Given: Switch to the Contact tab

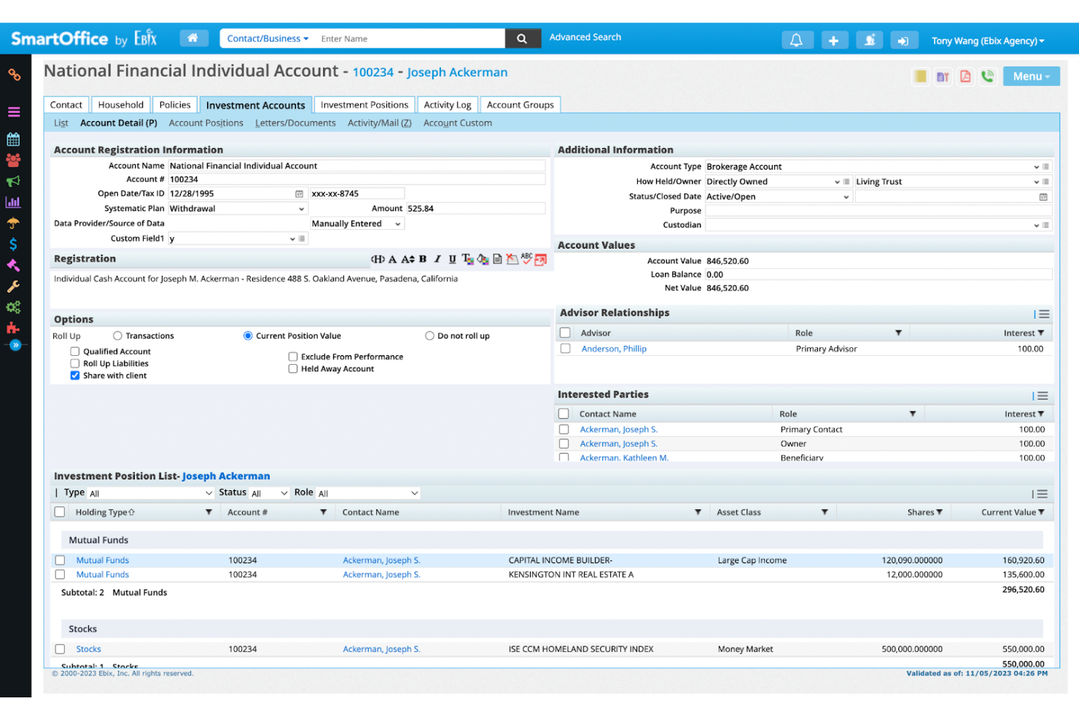Looking at the screenshot, I should tap(66, 105).
